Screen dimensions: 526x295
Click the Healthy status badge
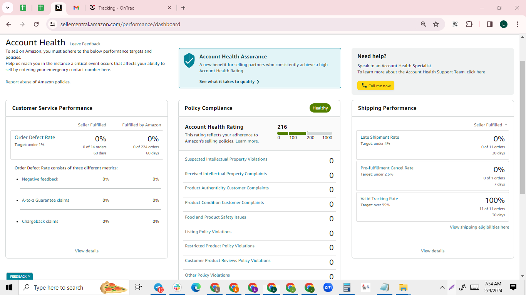click(x=320, y=108)
